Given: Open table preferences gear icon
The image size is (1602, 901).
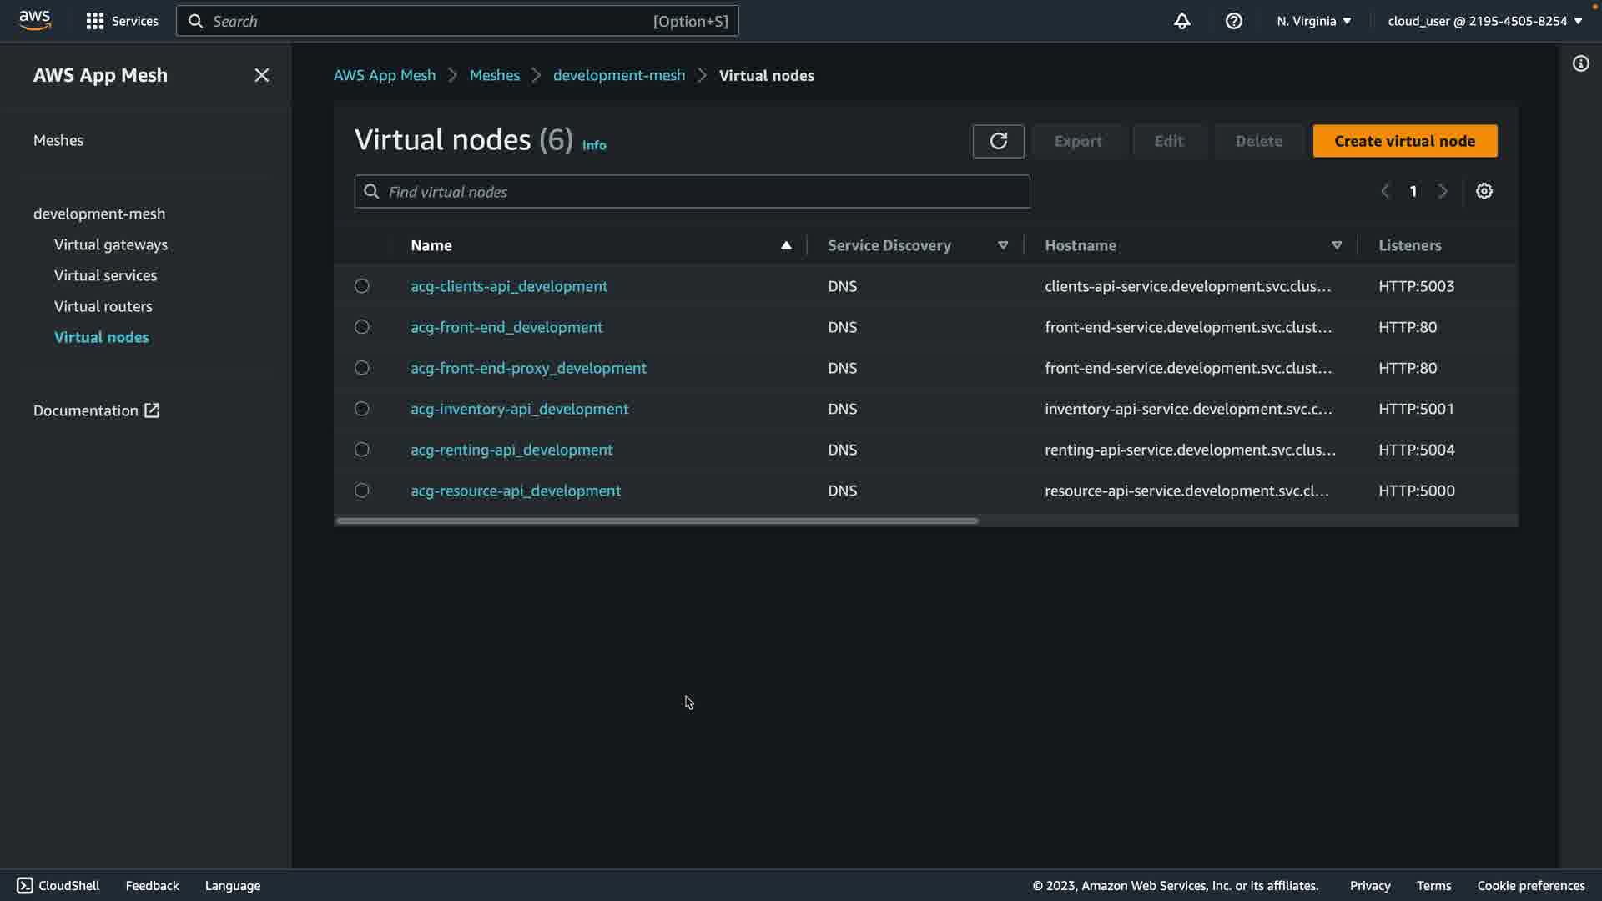Looking at the screenshot, I should click(1484, 191).
